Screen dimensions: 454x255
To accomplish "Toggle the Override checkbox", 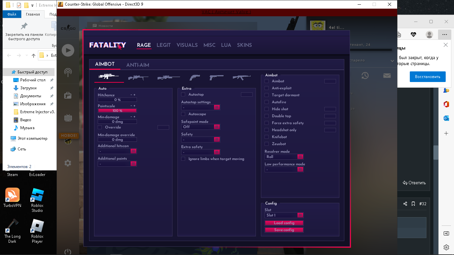I will [x=100, y=127].
